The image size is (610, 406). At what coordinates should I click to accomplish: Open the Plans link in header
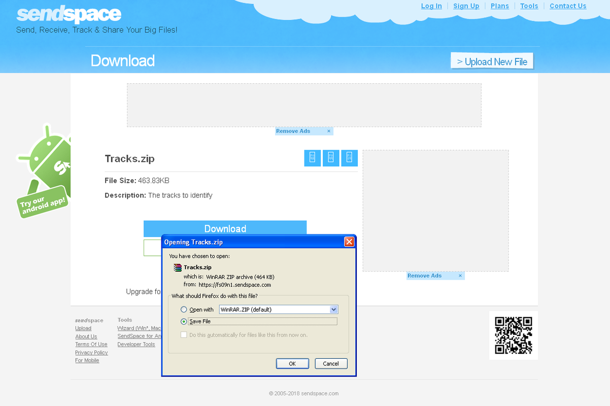point(500,6)
